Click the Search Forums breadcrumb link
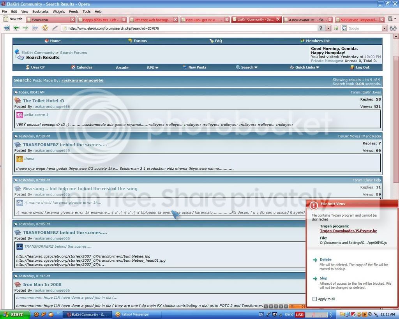The image size is (399, 319). (74, 53)
